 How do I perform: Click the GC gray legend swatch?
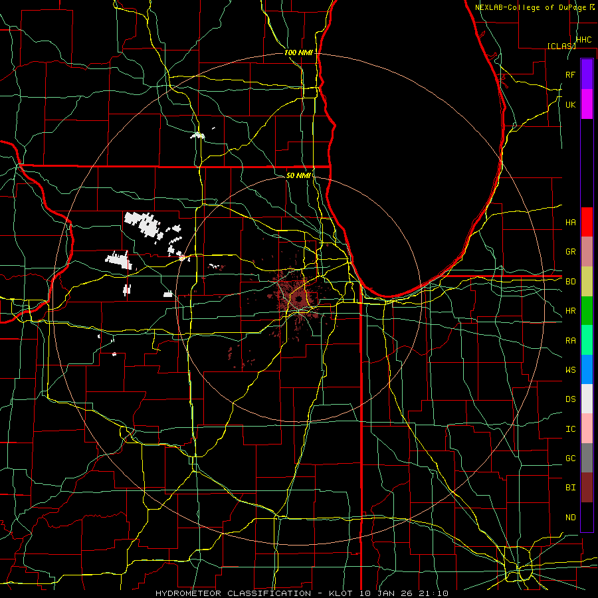(587, 458)
